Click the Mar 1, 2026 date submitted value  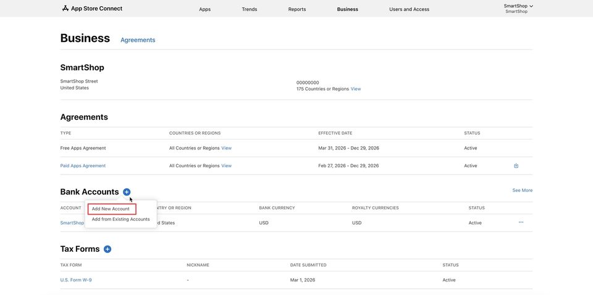tap(303, 280)
